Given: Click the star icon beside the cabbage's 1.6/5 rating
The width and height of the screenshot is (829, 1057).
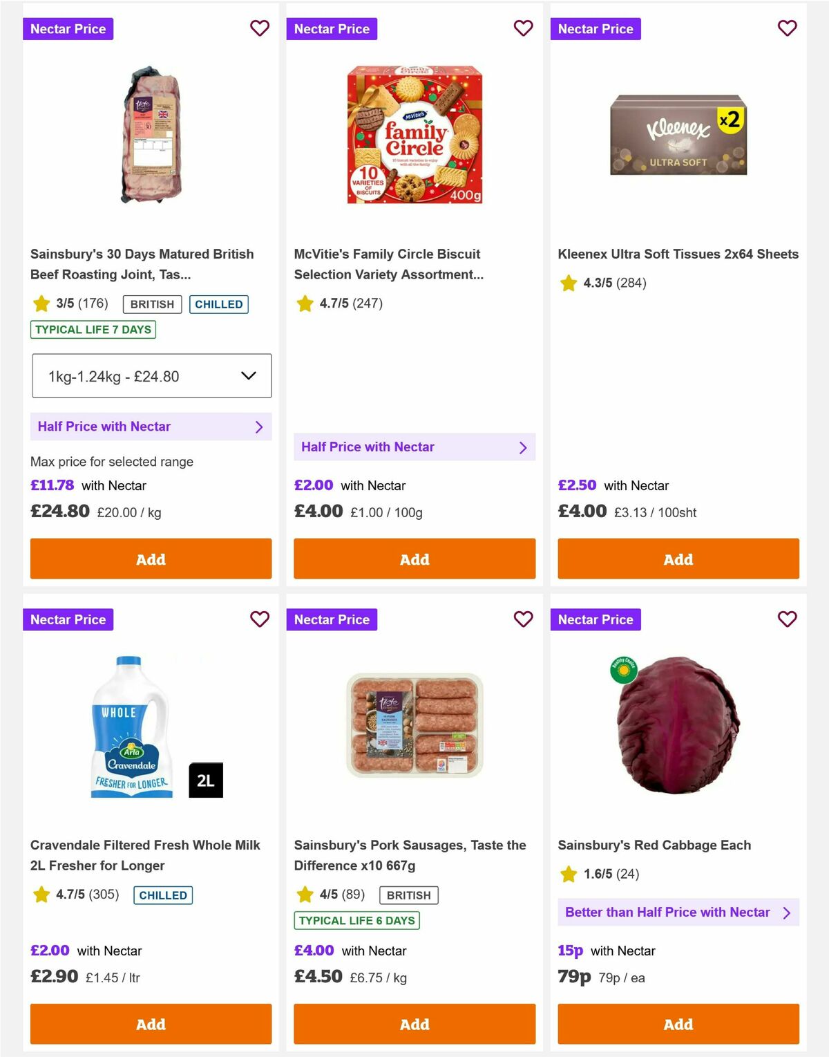Looking at the screenshot, I should point(568,874).
